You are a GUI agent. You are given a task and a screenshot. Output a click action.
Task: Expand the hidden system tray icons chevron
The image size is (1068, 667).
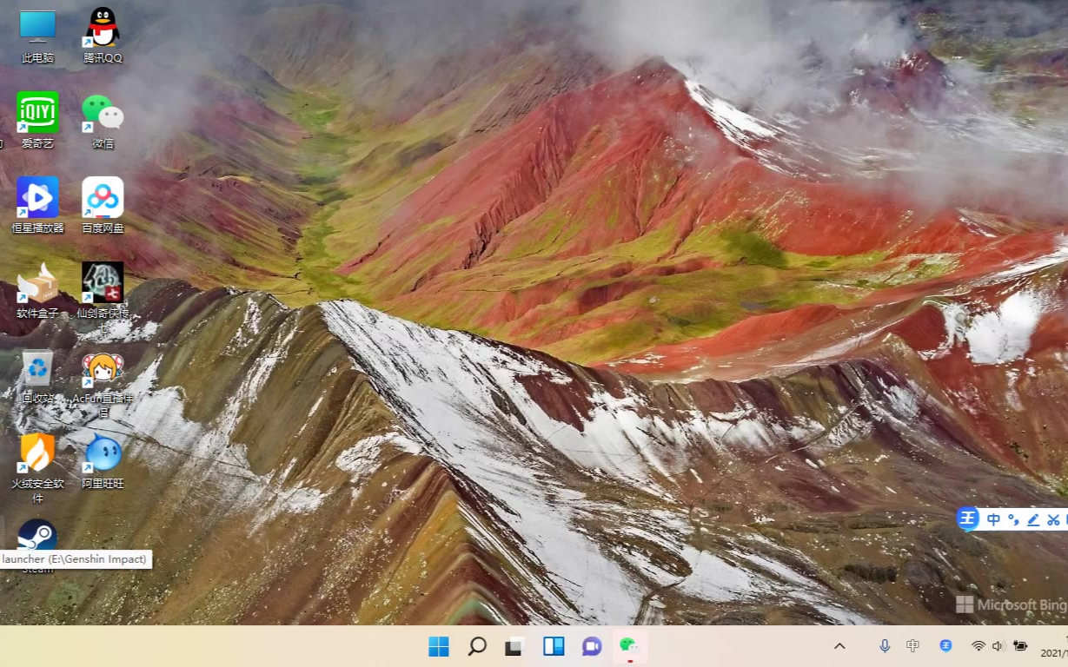click(839, 646)
